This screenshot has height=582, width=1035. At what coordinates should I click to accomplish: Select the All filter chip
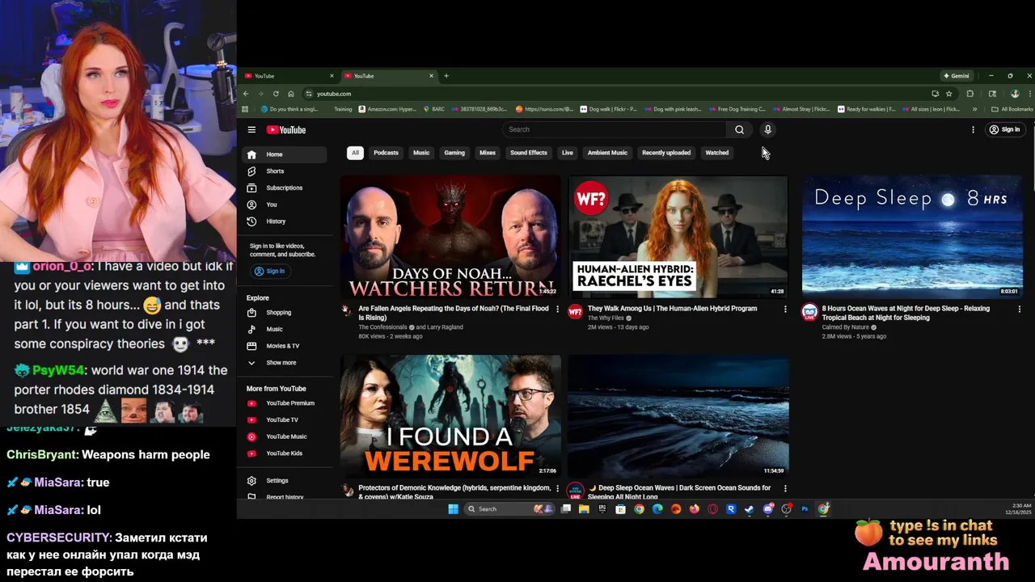pyautogui.click(x=354, y=153)
